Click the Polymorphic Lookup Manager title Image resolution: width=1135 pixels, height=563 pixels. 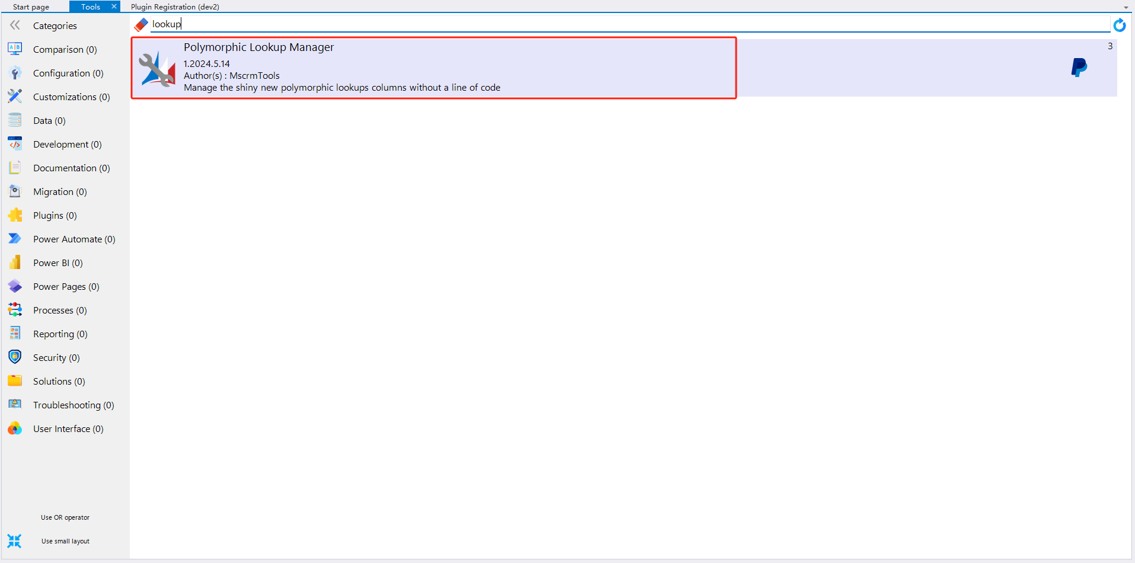click(x=258, y=47)
